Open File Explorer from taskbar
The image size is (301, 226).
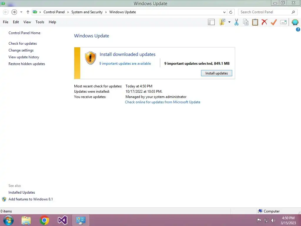(x=26, y=220)
